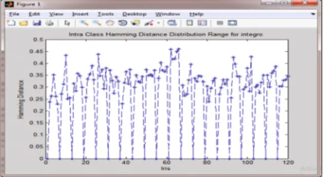Click the 'Iris' x-axis label

click(x=166, y=168)
